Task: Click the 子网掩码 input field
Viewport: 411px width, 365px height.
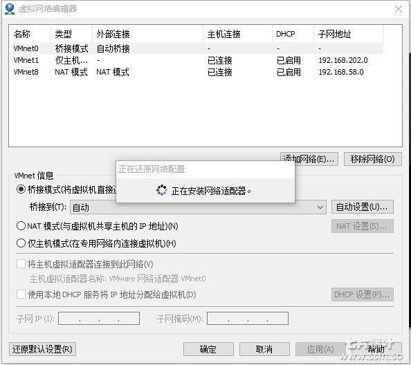Action: (248, 319)
